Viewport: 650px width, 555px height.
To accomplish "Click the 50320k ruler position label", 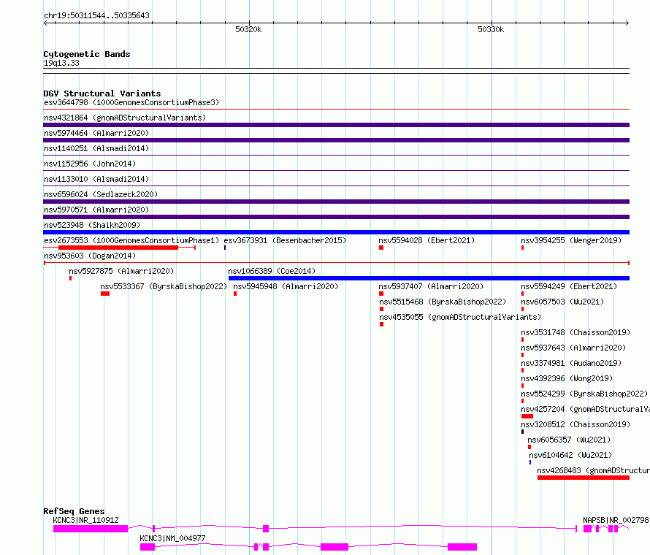I will click(248, 30).
